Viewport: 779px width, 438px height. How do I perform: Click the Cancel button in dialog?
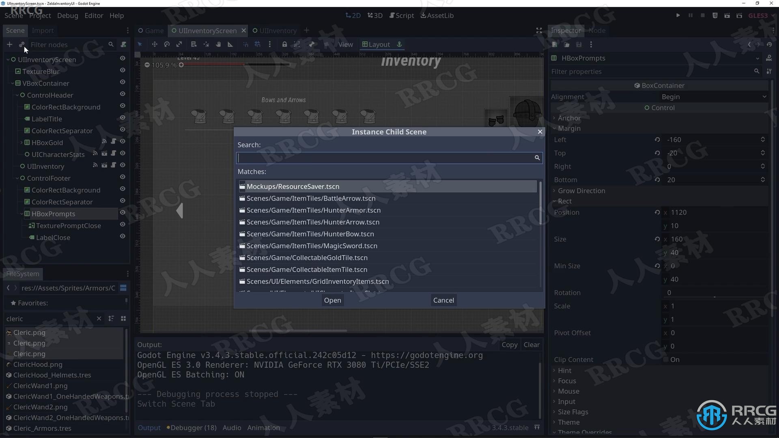tap(443, 300)
